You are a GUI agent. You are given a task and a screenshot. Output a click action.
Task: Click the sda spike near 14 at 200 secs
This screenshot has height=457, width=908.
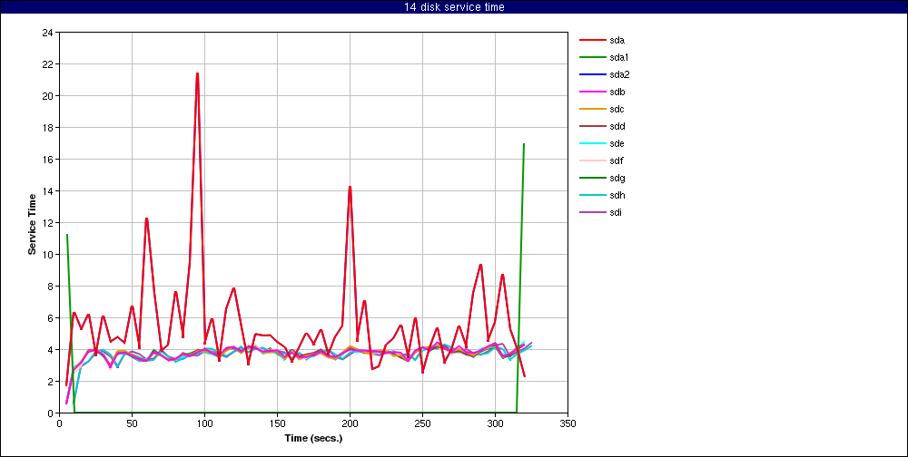point(350,187)
